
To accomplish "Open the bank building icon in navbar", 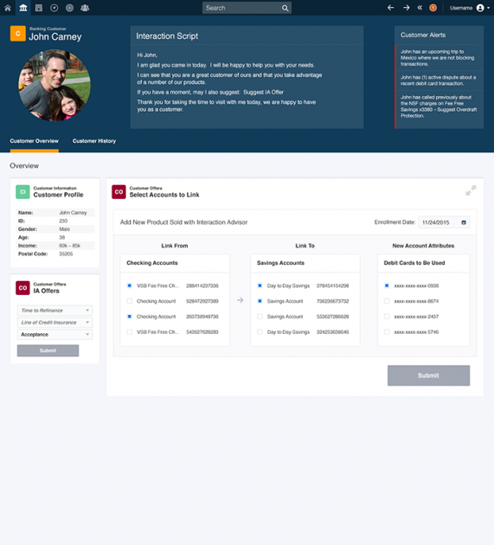I will pyautogui.click(x=23, y=8).
